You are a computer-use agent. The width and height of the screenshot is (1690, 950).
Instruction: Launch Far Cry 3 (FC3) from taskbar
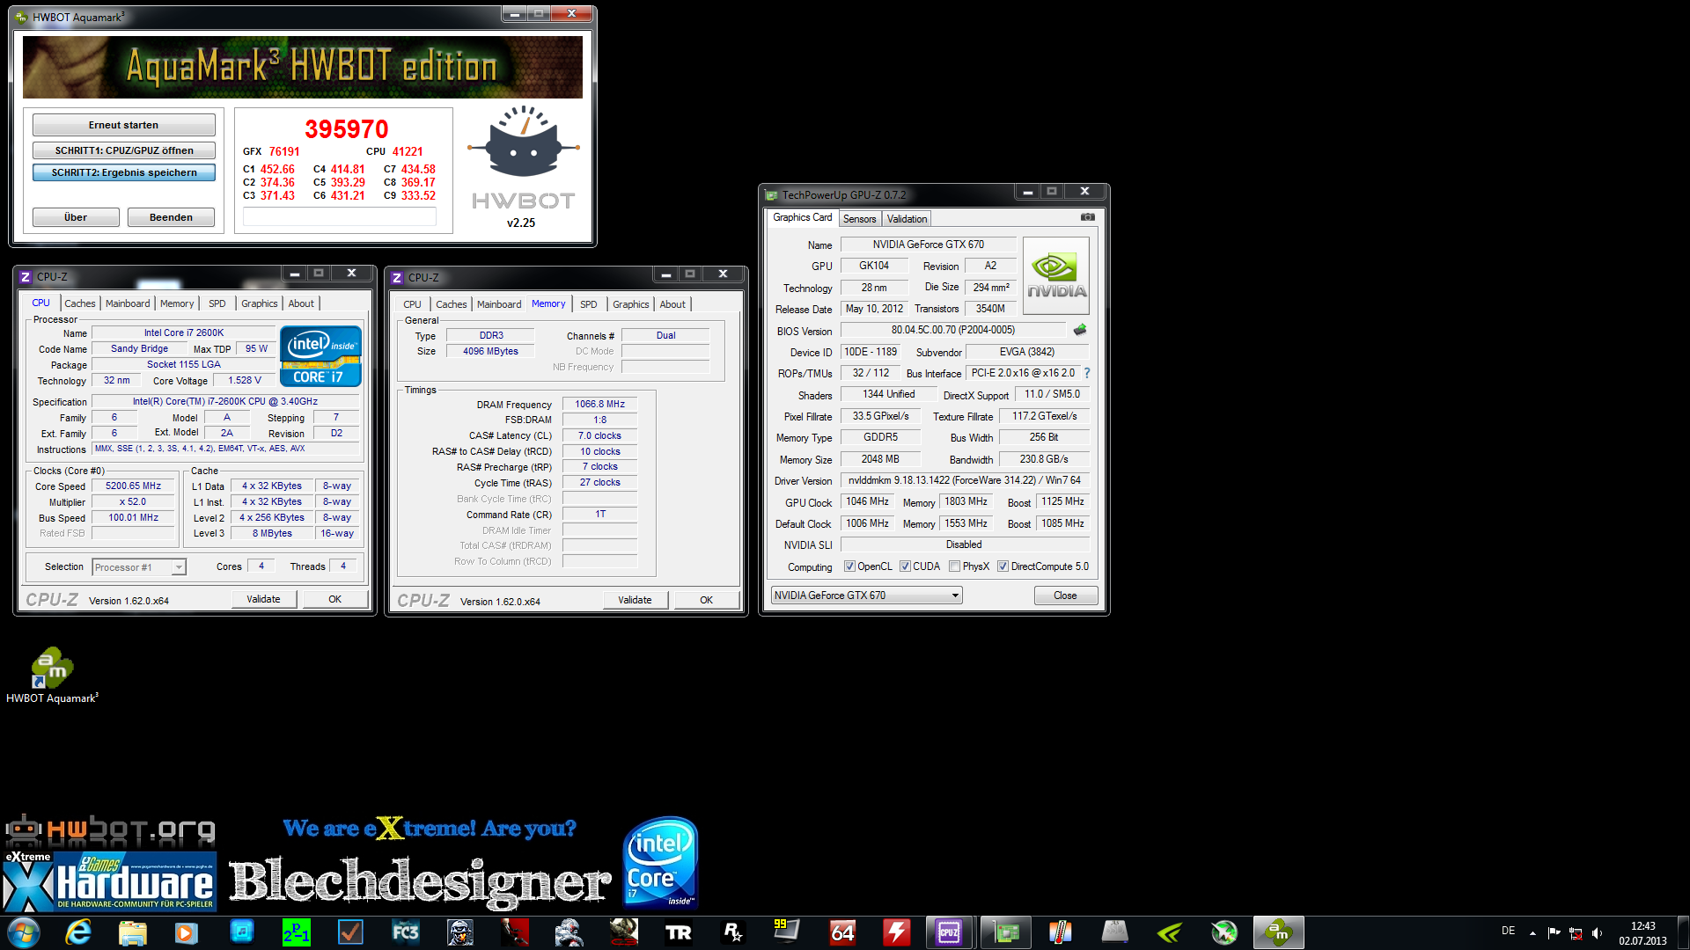(405, 932)
